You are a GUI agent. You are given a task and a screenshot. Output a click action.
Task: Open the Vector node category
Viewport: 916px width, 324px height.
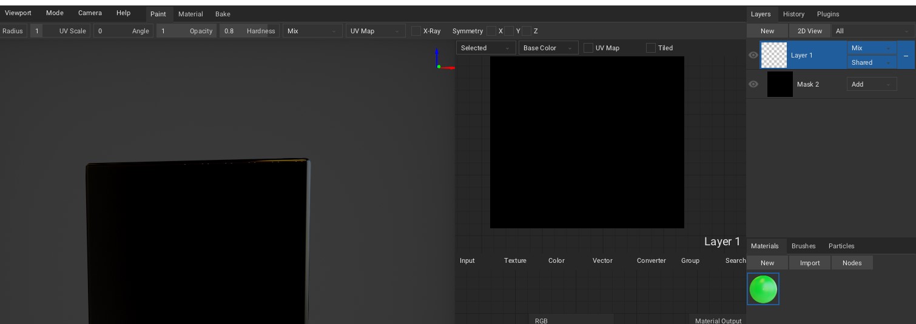(602, 260)
